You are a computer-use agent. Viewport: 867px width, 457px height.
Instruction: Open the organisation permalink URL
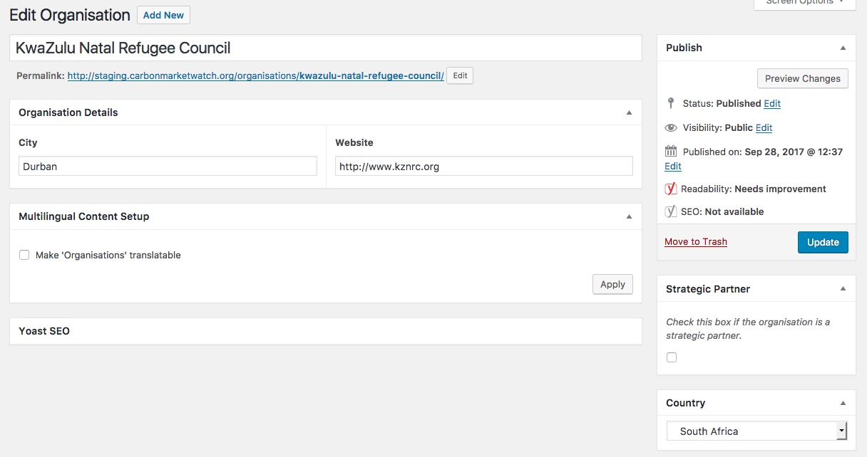(255, 75)
